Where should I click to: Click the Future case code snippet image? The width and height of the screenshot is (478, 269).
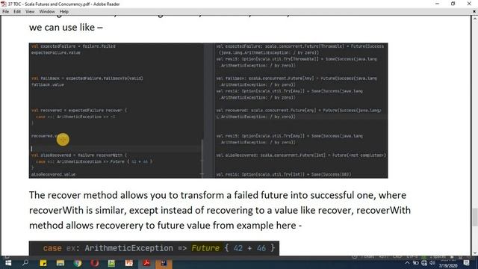click(x=154, y=248)
